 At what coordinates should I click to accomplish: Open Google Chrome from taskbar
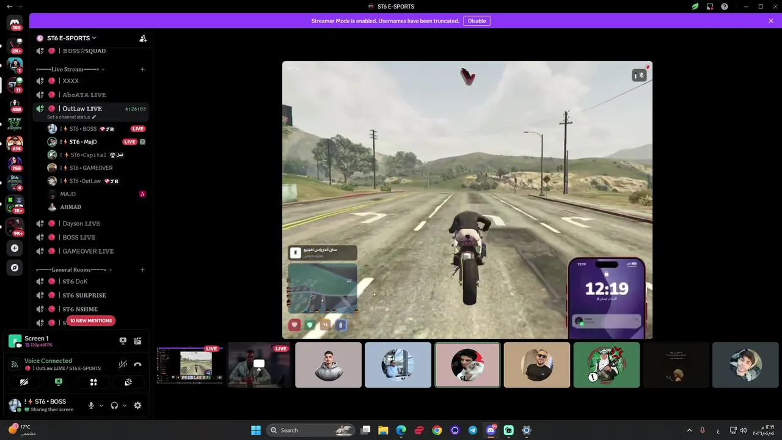coord(437,430)
